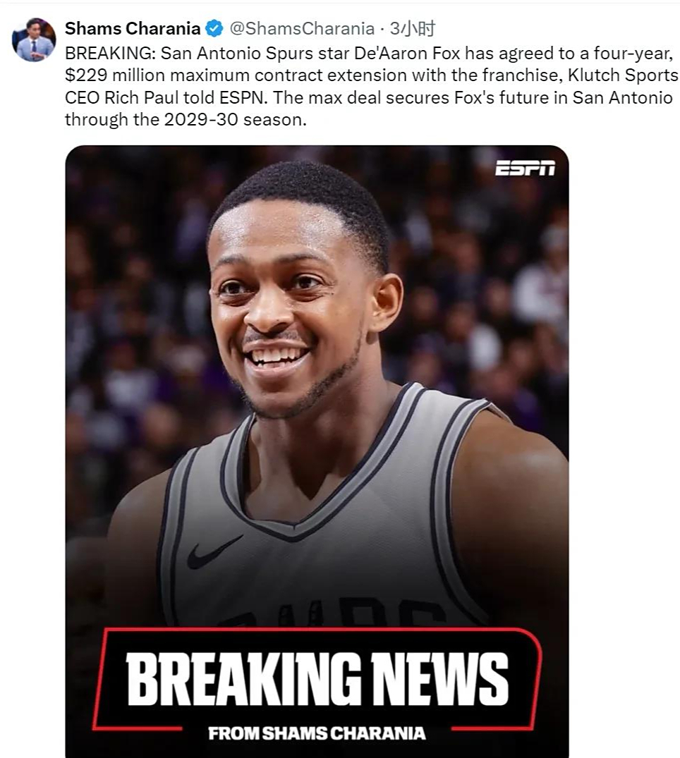Click the BREAKING NEWS banner headline
The width and height of the screenshot is (680, 758).
click(x=317, y=679)
